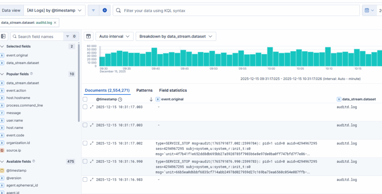The height and width of the screenshot is (194, 382).
Task: Open the Auto interval dropdown
Action: pos(115,36)
